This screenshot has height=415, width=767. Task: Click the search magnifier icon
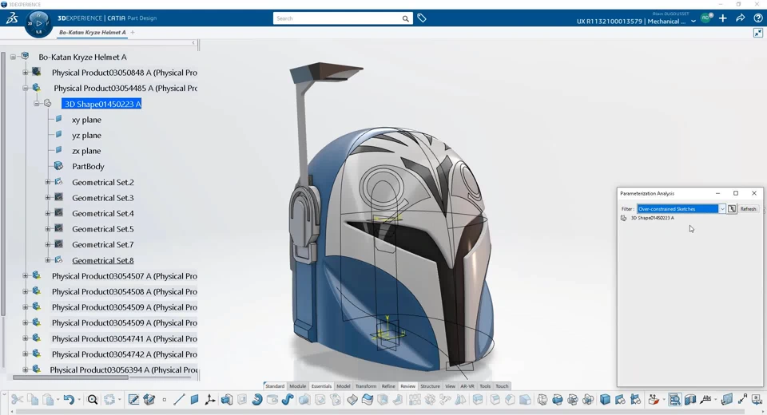point(406,18)
